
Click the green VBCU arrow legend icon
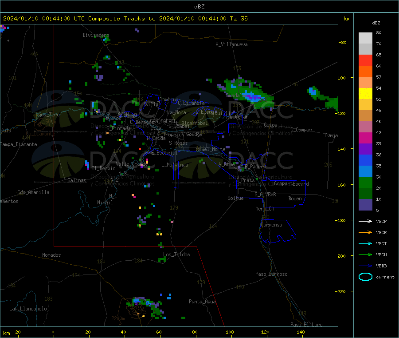coord(365,254)
